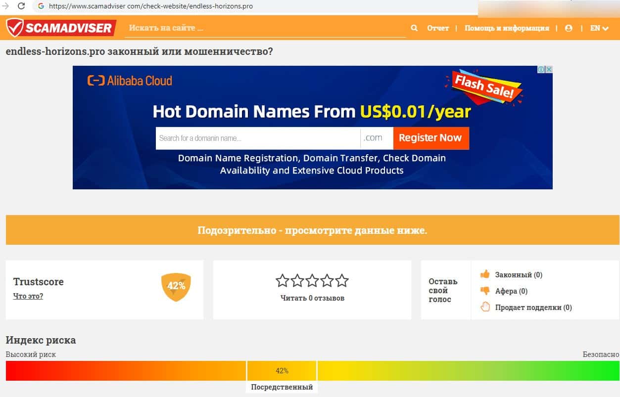Click the search magnifier icon
This screenshot has width=620, height=397.
pyautogui.click(x=414, y=28)
